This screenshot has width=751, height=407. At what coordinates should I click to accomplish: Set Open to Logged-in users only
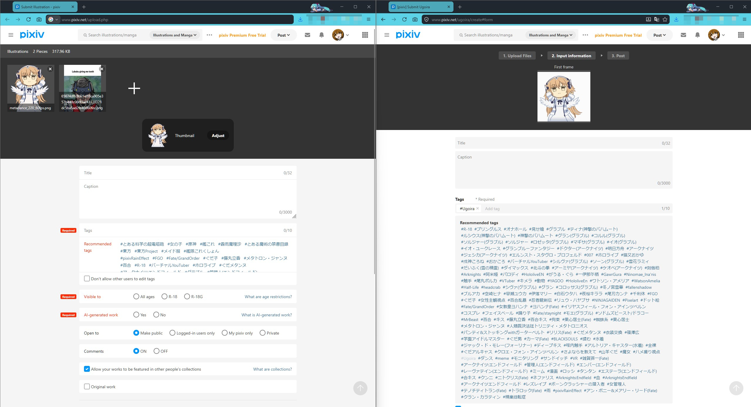pos(172,333)
